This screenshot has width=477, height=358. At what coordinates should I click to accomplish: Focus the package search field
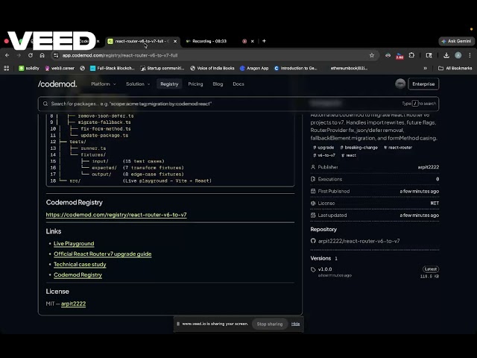(x=238, y=104)
